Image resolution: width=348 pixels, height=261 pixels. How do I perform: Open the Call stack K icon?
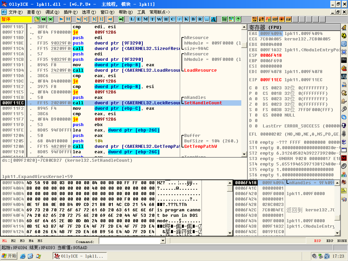[186, 19]
